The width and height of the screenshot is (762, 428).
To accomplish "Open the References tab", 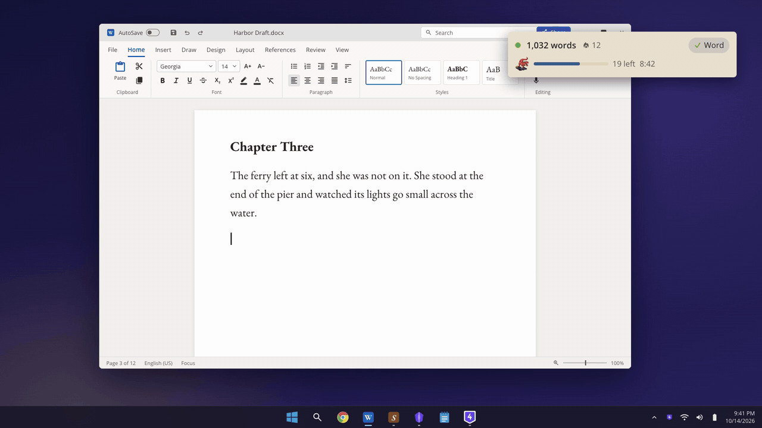I will point(280,50).
